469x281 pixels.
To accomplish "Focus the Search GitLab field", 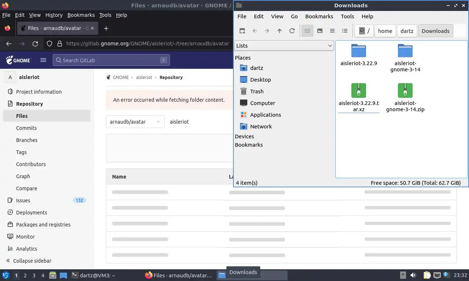I will [111, 60].
